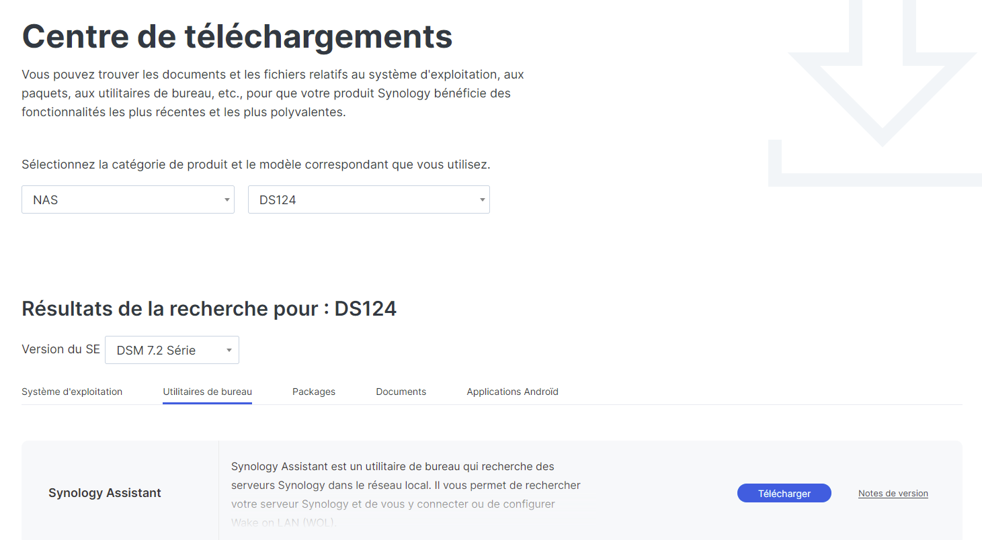Click the introductory paragraph beginning "Vous pouvez trouver"

click(273, 93)
